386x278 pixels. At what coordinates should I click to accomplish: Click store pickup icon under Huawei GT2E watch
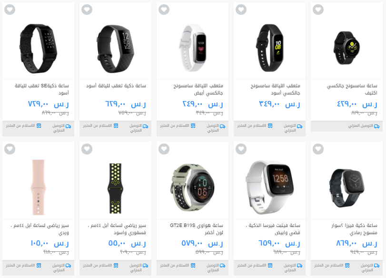(x=193, y=266)
